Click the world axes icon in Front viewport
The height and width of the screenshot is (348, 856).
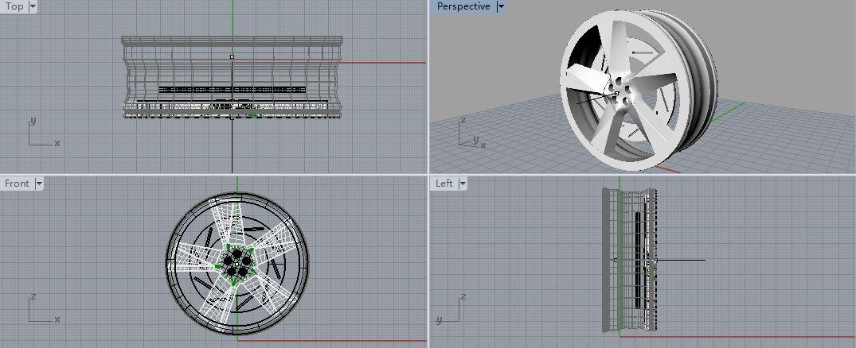[x=44, y=308]
